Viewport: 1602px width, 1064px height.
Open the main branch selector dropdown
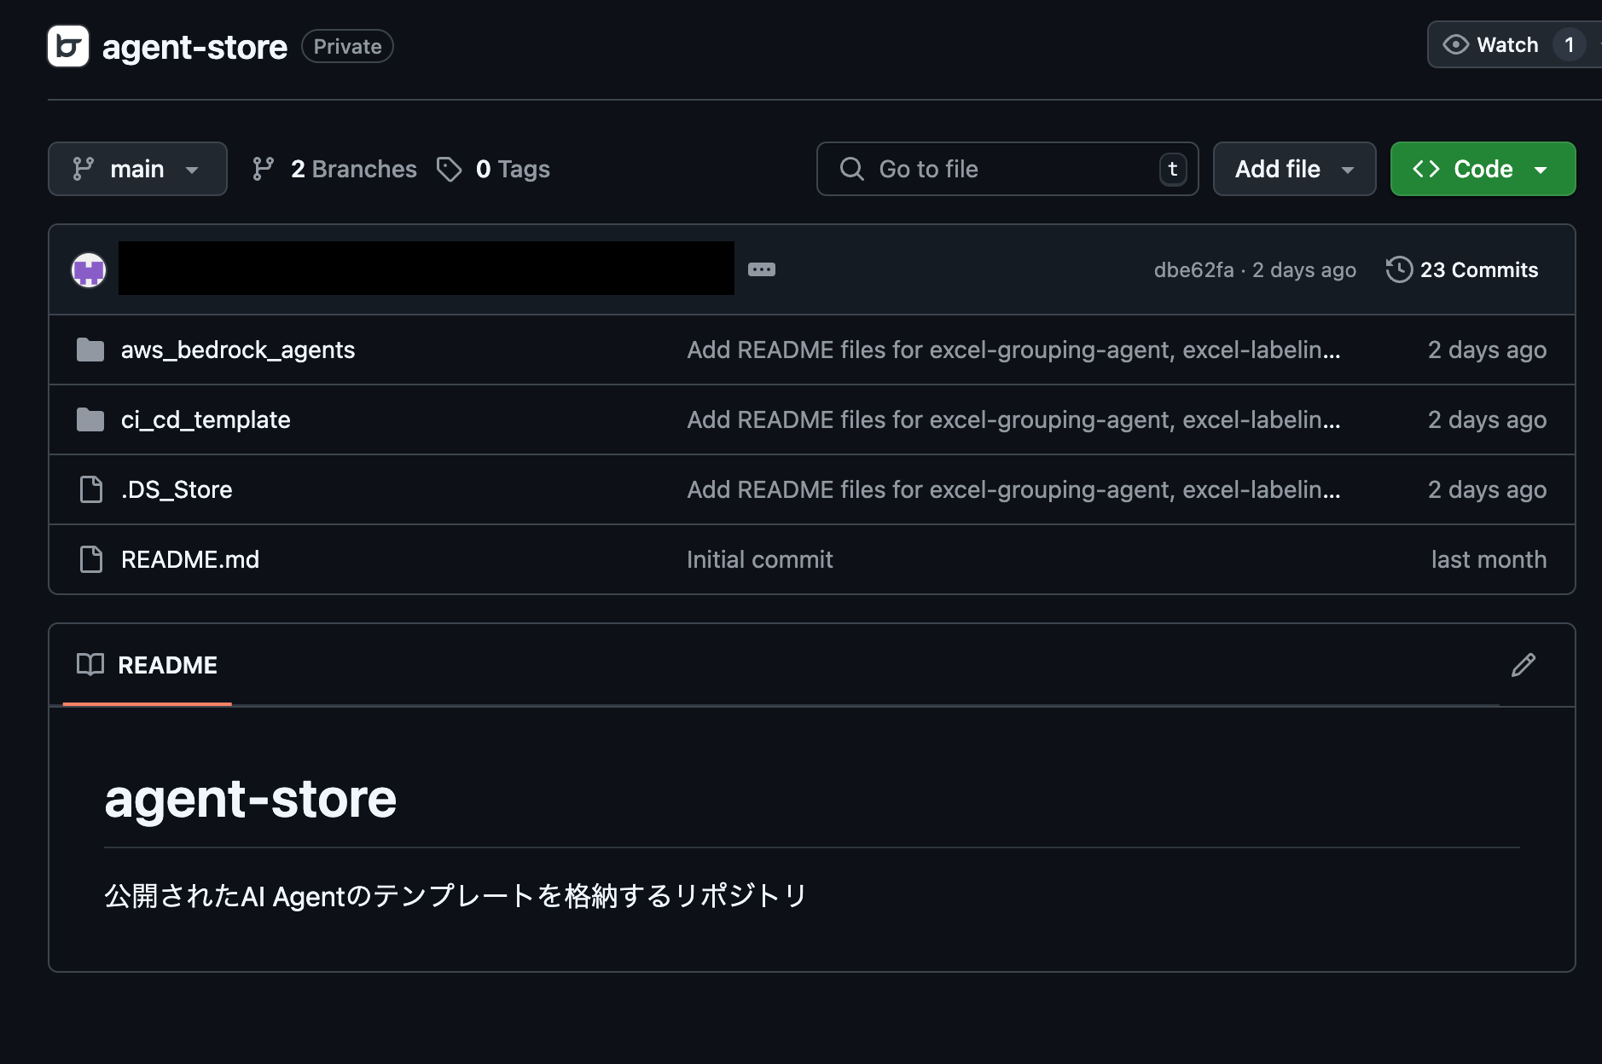coord(137,169)
